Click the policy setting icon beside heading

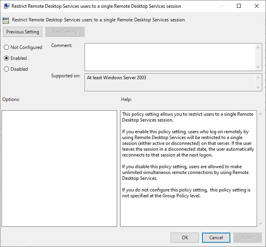coord(6,20)
